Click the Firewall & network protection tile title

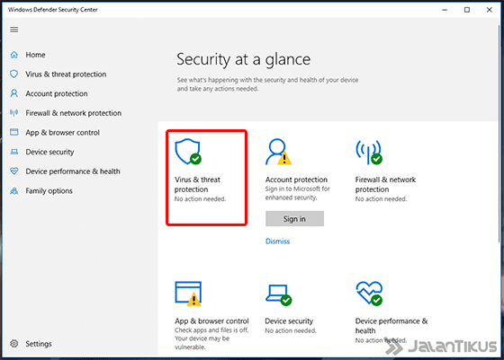[x=385, y=184]
